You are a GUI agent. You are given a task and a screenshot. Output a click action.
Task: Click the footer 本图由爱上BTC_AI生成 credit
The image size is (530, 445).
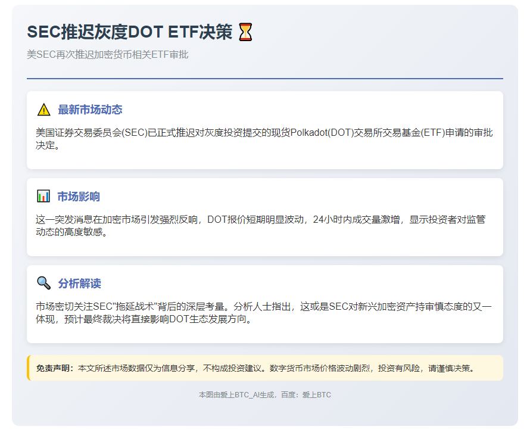pos(265,395)
